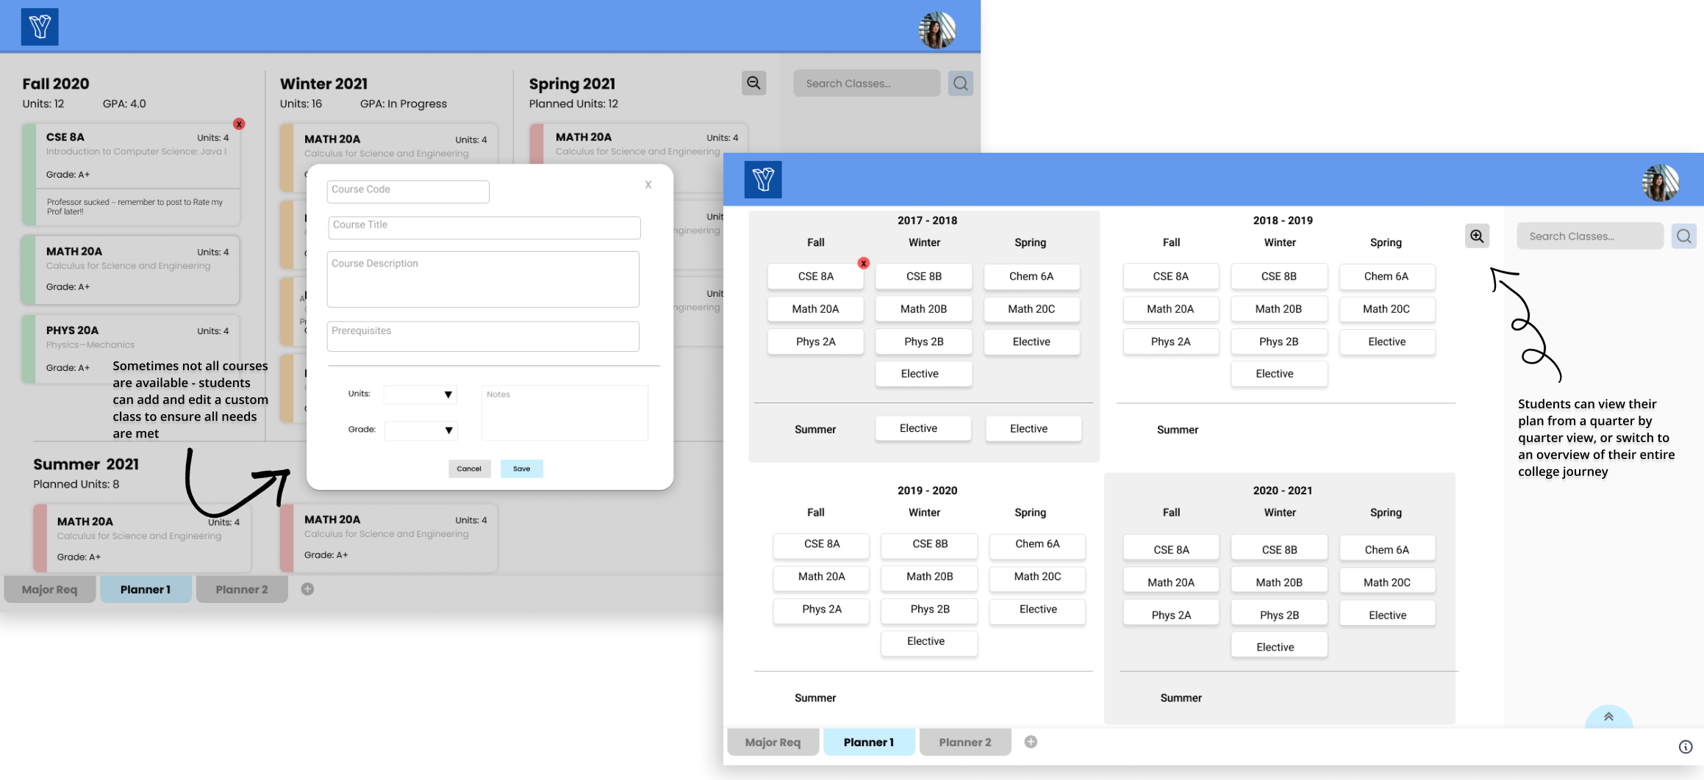
Task: Select MATH 20A card under Spring 2021
Action: pyautogui.click(x=638, y=144)
